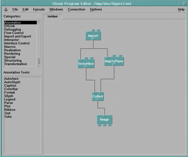Click the Categories list scroll-down arrow
Screen dimensions: 188x157
point(39,66)
